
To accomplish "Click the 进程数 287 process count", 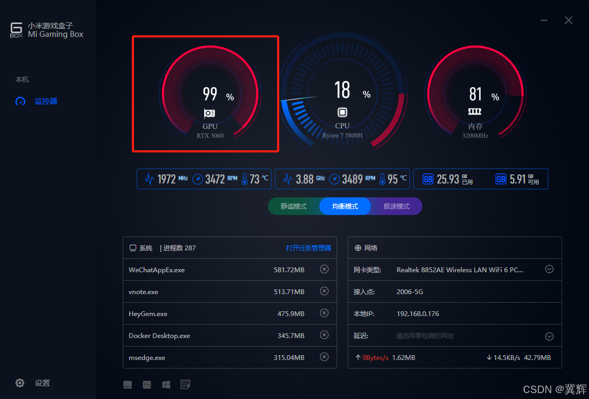I will click(179, 248).
